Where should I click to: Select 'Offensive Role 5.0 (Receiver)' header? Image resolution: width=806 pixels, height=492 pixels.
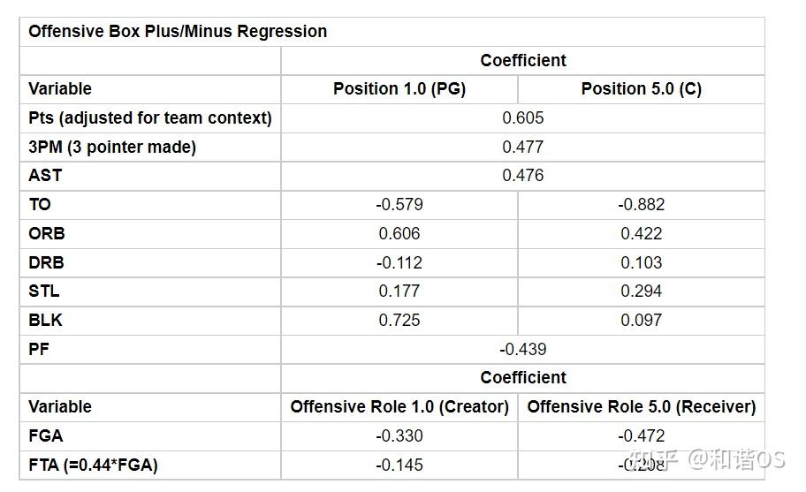click(642, 407)
